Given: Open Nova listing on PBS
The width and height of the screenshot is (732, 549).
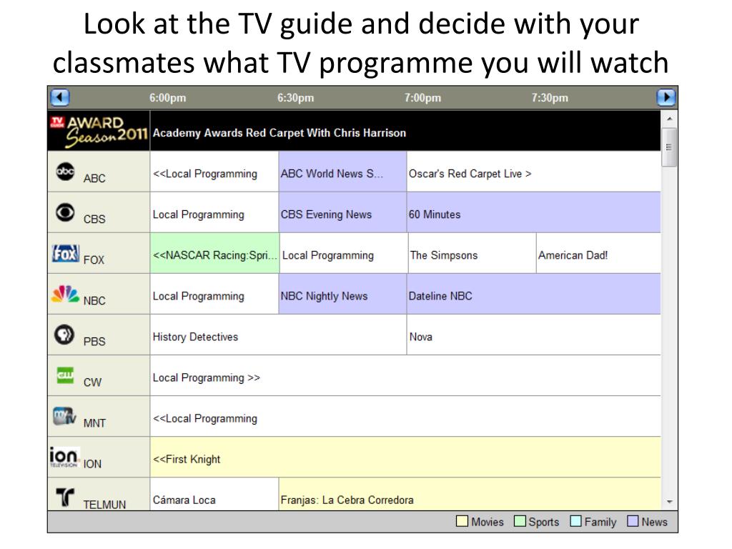Looking at the screenshot, I should [x=533, y=335].
